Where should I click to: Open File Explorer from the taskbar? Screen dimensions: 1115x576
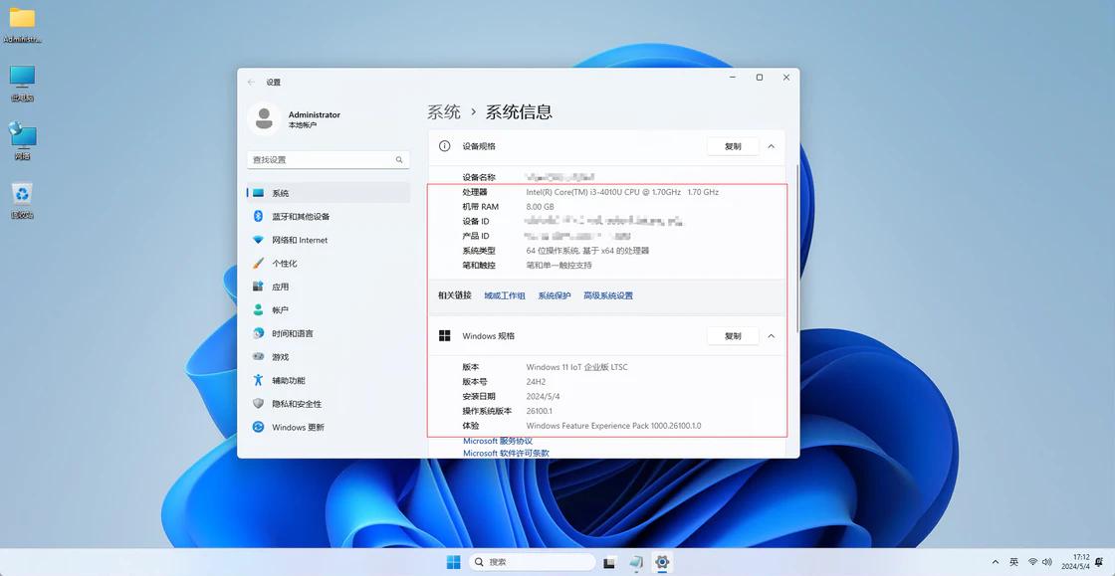tap(608, 562)
